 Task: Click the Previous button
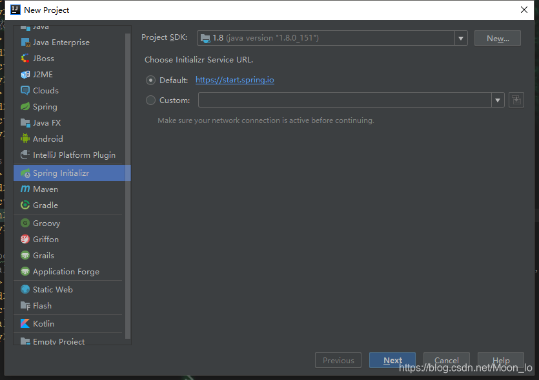[x=338, y=360]
